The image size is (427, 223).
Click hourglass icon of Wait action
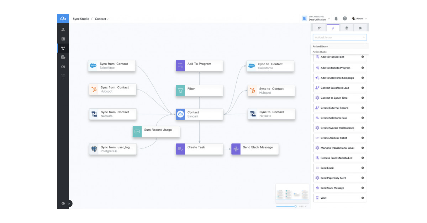point(317,198)
